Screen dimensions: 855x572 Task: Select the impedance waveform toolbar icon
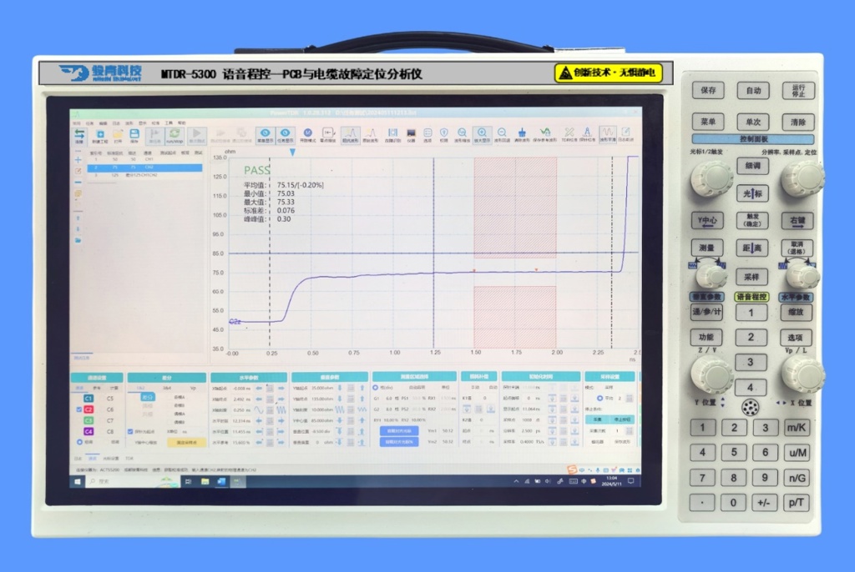click(350, 134)
